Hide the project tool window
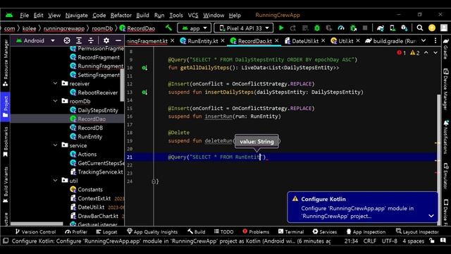This screenshot has width=451, height=254. 118,41
